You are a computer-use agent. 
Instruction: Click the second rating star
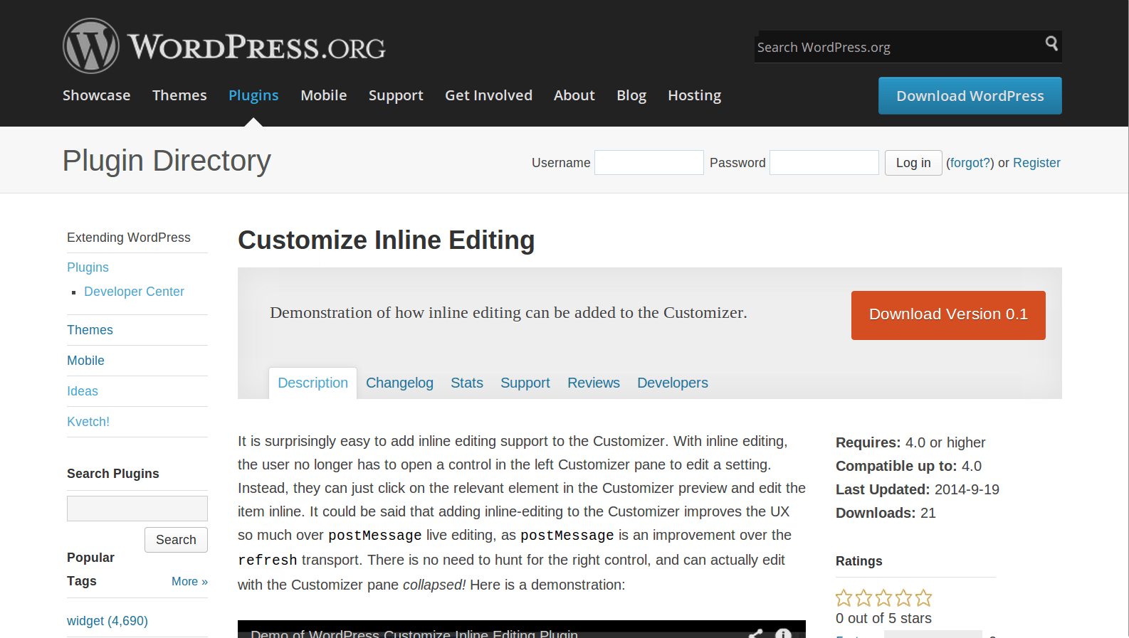(864, 597)
